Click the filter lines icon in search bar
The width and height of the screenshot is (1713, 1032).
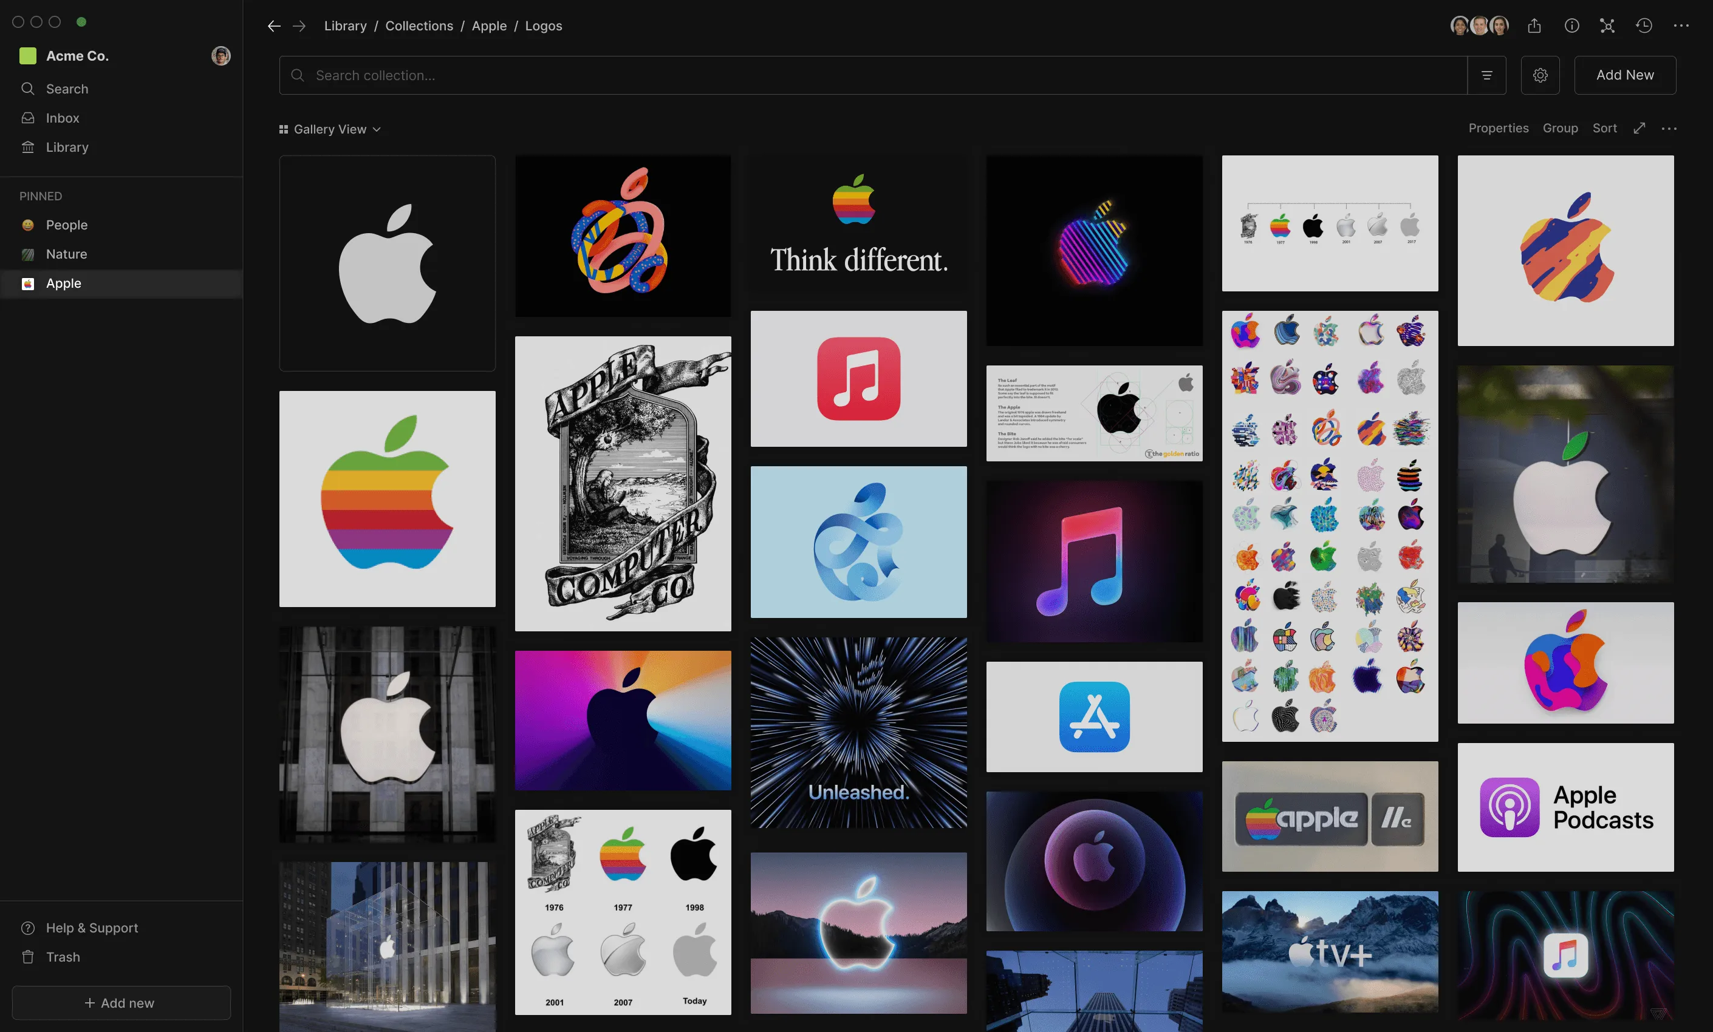click(1486, 75)
